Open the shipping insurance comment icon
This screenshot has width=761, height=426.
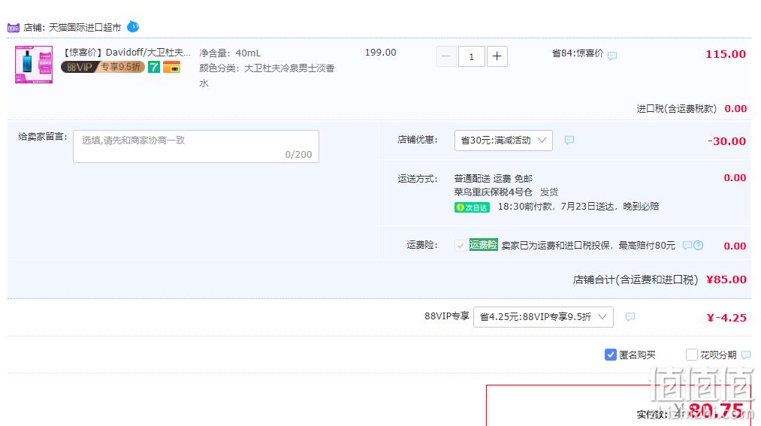[x=687, y=246]
